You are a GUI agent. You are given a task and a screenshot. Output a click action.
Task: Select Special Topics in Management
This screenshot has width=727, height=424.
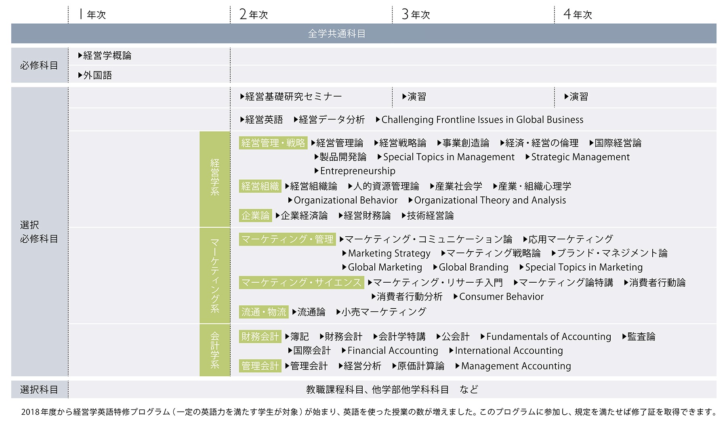446,157
